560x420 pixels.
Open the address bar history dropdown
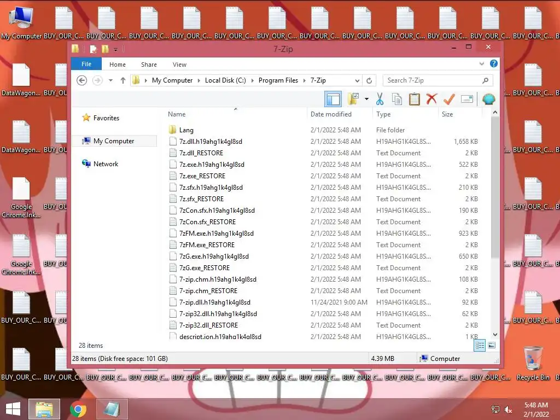[357, 80]
